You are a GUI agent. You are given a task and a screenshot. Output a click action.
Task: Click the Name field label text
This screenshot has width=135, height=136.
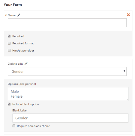tap(12, 15)
